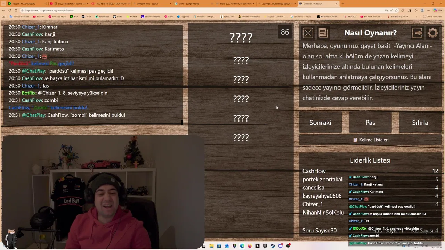445x250 pixels.
Task: Open ByNoGame bookmark
Action: click(x=227, y=17)
